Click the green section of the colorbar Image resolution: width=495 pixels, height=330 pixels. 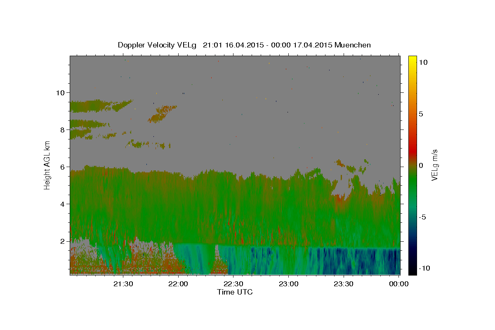[x=412, y=181]
